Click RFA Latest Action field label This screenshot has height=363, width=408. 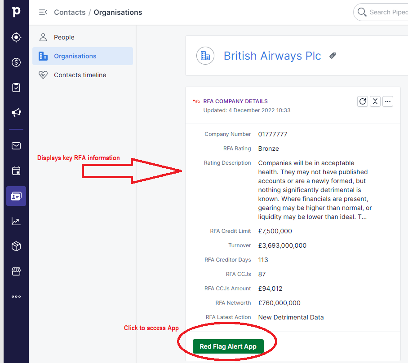pos(228,317)
